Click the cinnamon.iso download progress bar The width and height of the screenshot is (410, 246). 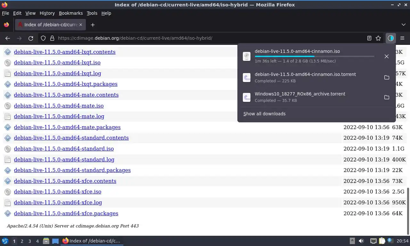[314, 56]
